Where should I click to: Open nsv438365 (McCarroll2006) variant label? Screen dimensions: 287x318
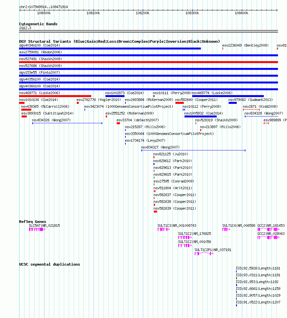click(x=45, y=106)
